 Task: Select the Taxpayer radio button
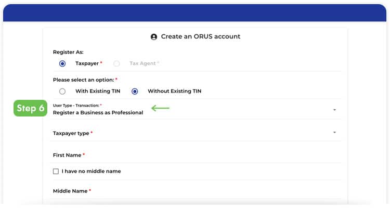62,63
